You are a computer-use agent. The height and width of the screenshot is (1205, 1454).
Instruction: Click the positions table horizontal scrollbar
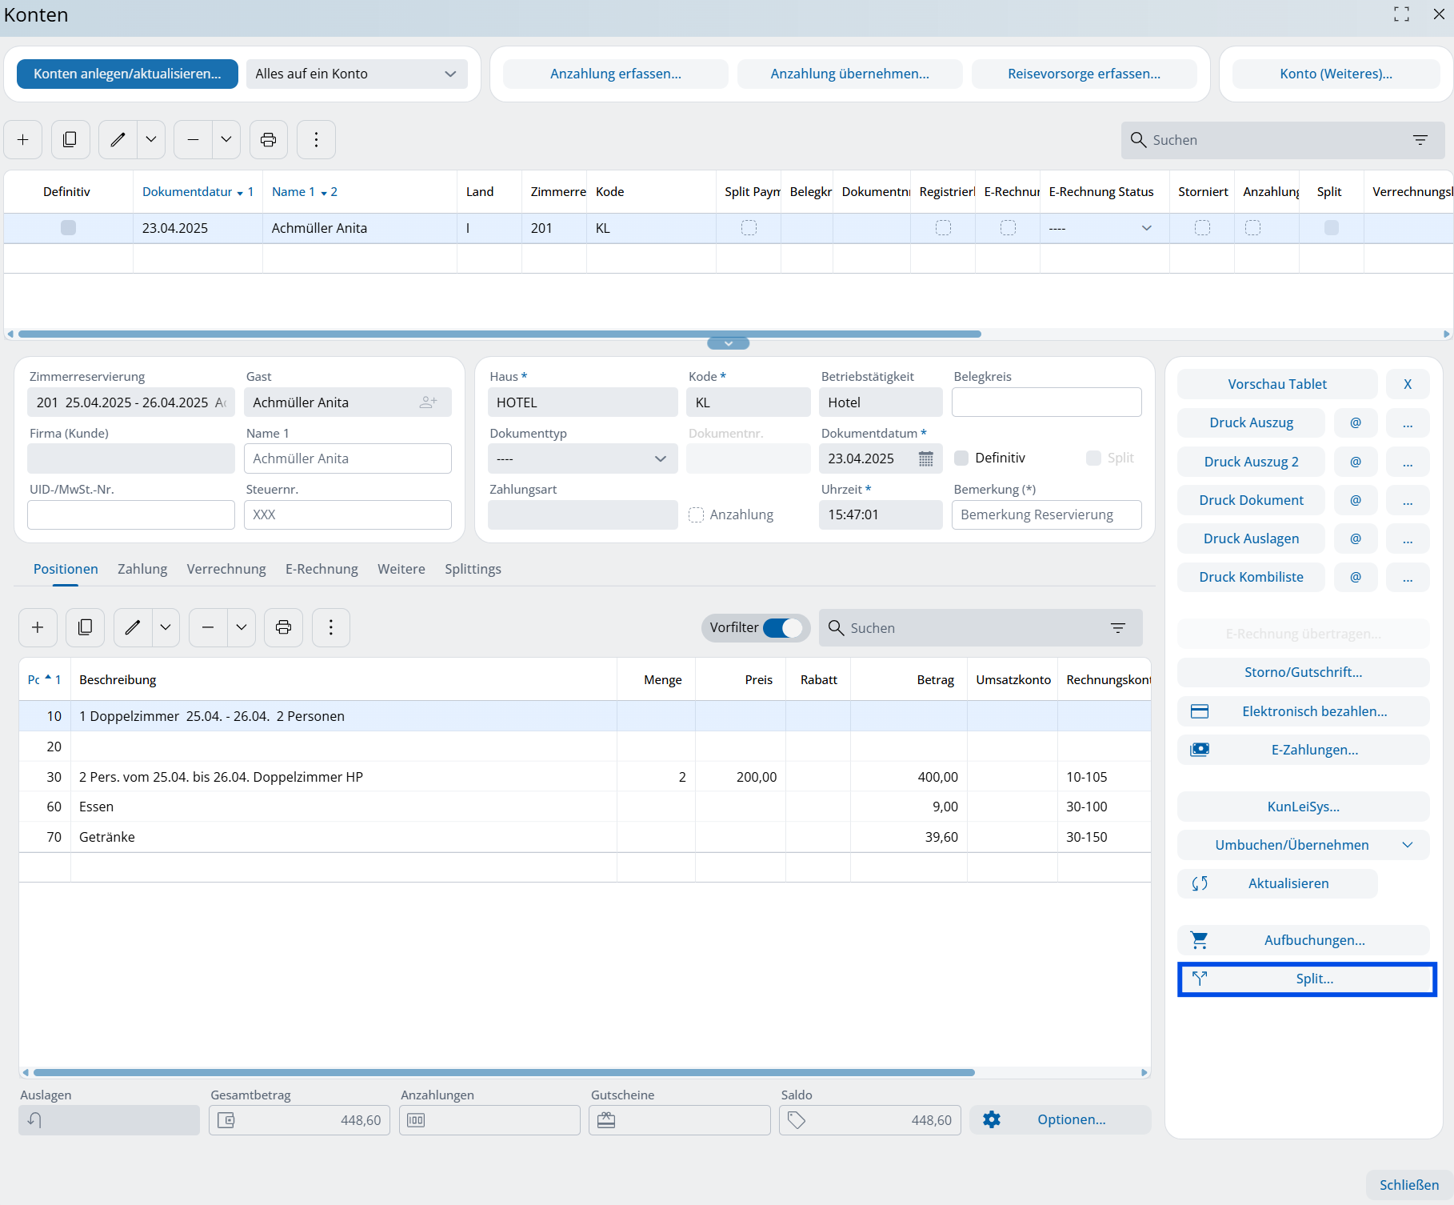coord(504,1072)
